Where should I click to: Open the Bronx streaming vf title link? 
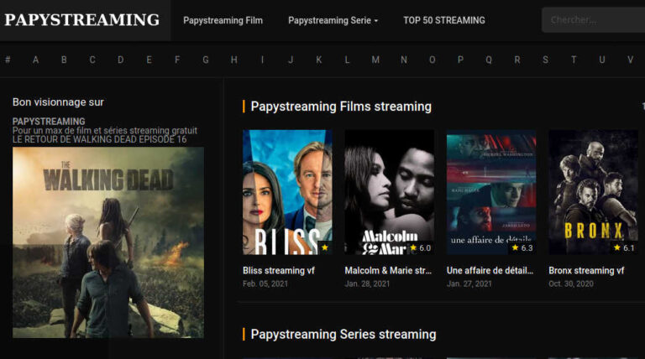586,271
